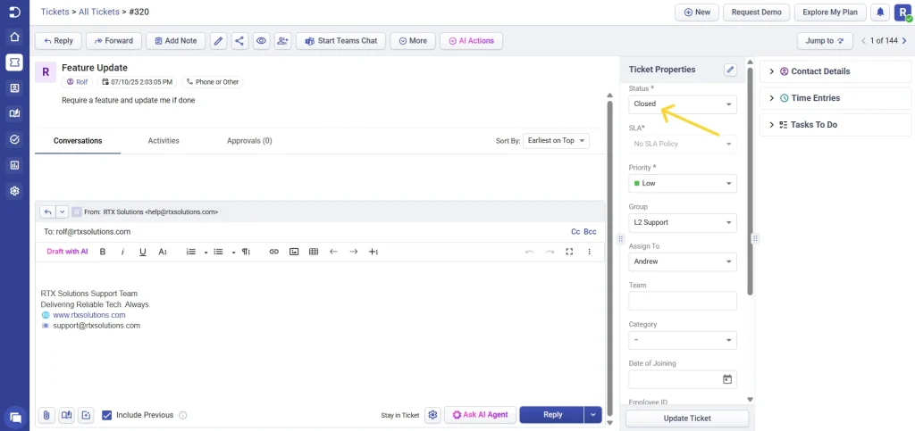915x431 pixels.
Task: Toggle the Include Previous checkbox
Action: click(x=107, y=415)
